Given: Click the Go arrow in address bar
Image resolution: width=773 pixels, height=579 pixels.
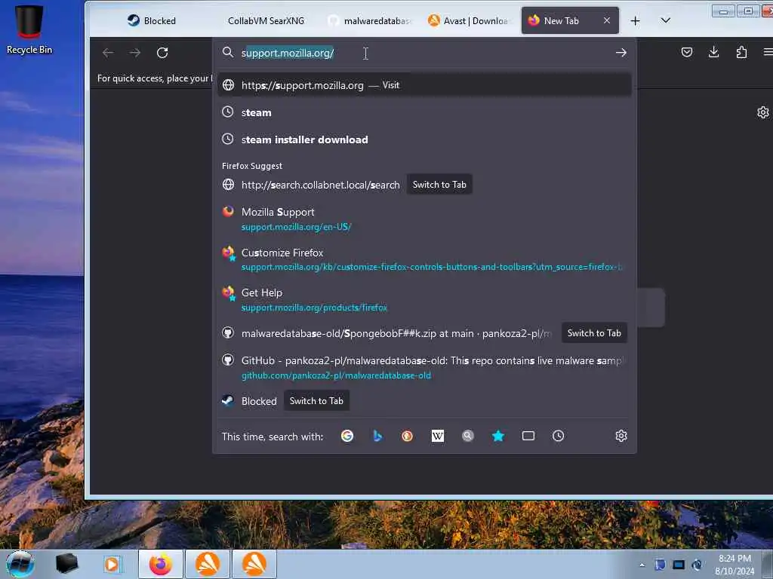Looking at the screenshot, I should (621, 53).
